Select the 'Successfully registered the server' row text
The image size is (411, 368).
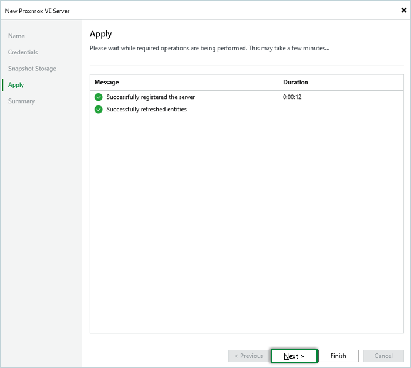[x=150, y=97]
